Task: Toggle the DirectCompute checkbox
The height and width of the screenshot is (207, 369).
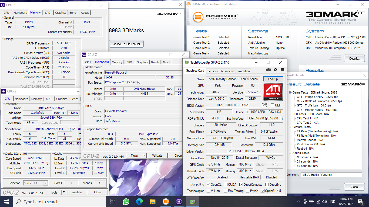Action: pyautogui.click(x=241, y=185)
